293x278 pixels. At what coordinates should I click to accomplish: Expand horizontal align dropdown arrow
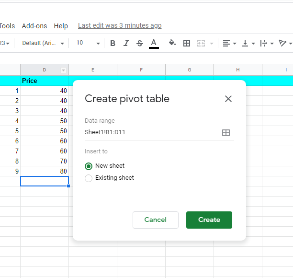[235, 44]
